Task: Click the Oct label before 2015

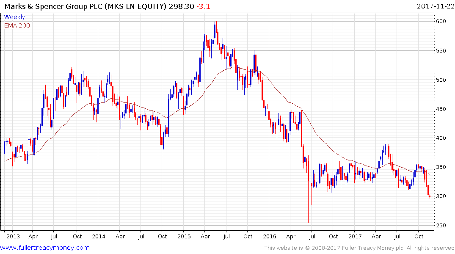Action: pos(162,237)
